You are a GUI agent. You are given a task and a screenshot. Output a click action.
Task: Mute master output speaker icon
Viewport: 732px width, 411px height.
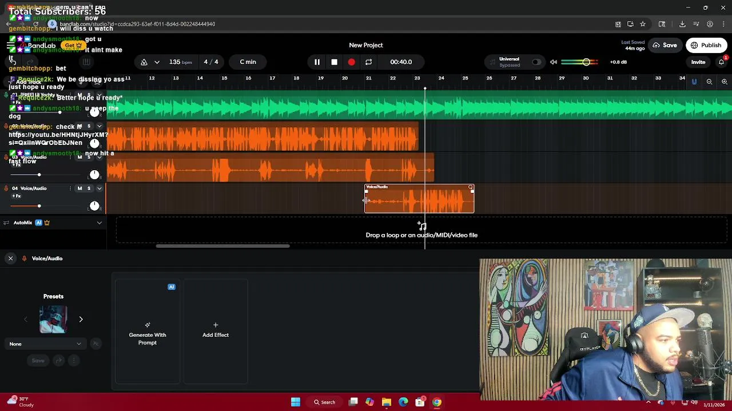[553, 62]
